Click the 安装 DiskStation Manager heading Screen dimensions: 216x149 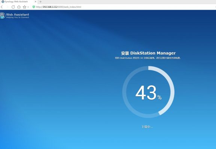(148, 53)
